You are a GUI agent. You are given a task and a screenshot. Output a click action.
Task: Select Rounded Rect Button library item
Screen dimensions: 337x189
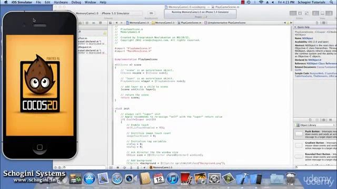315,157
